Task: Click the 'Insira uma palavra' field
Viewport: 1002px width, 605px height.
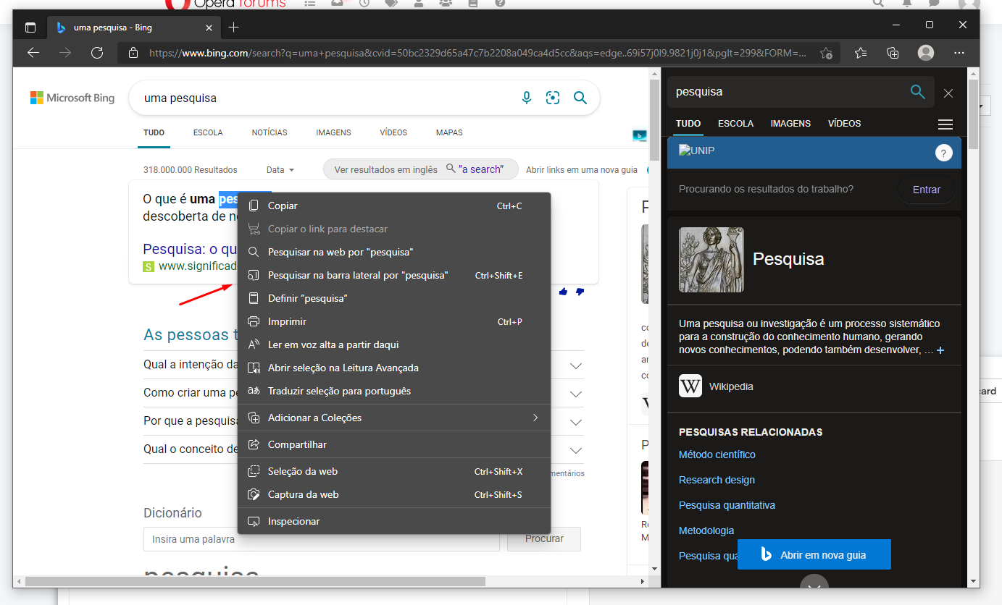Action: (x=322, y=539)
